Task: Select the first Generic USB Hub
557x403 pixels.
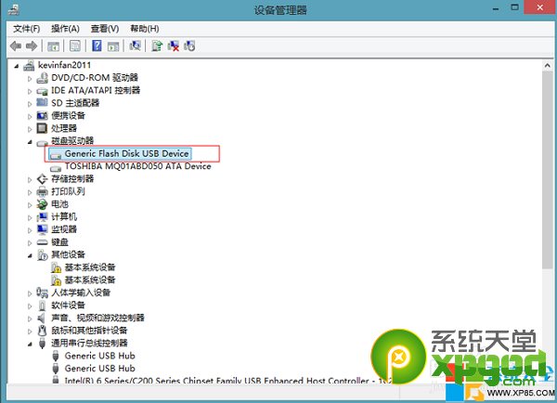Action: point(99,356)
